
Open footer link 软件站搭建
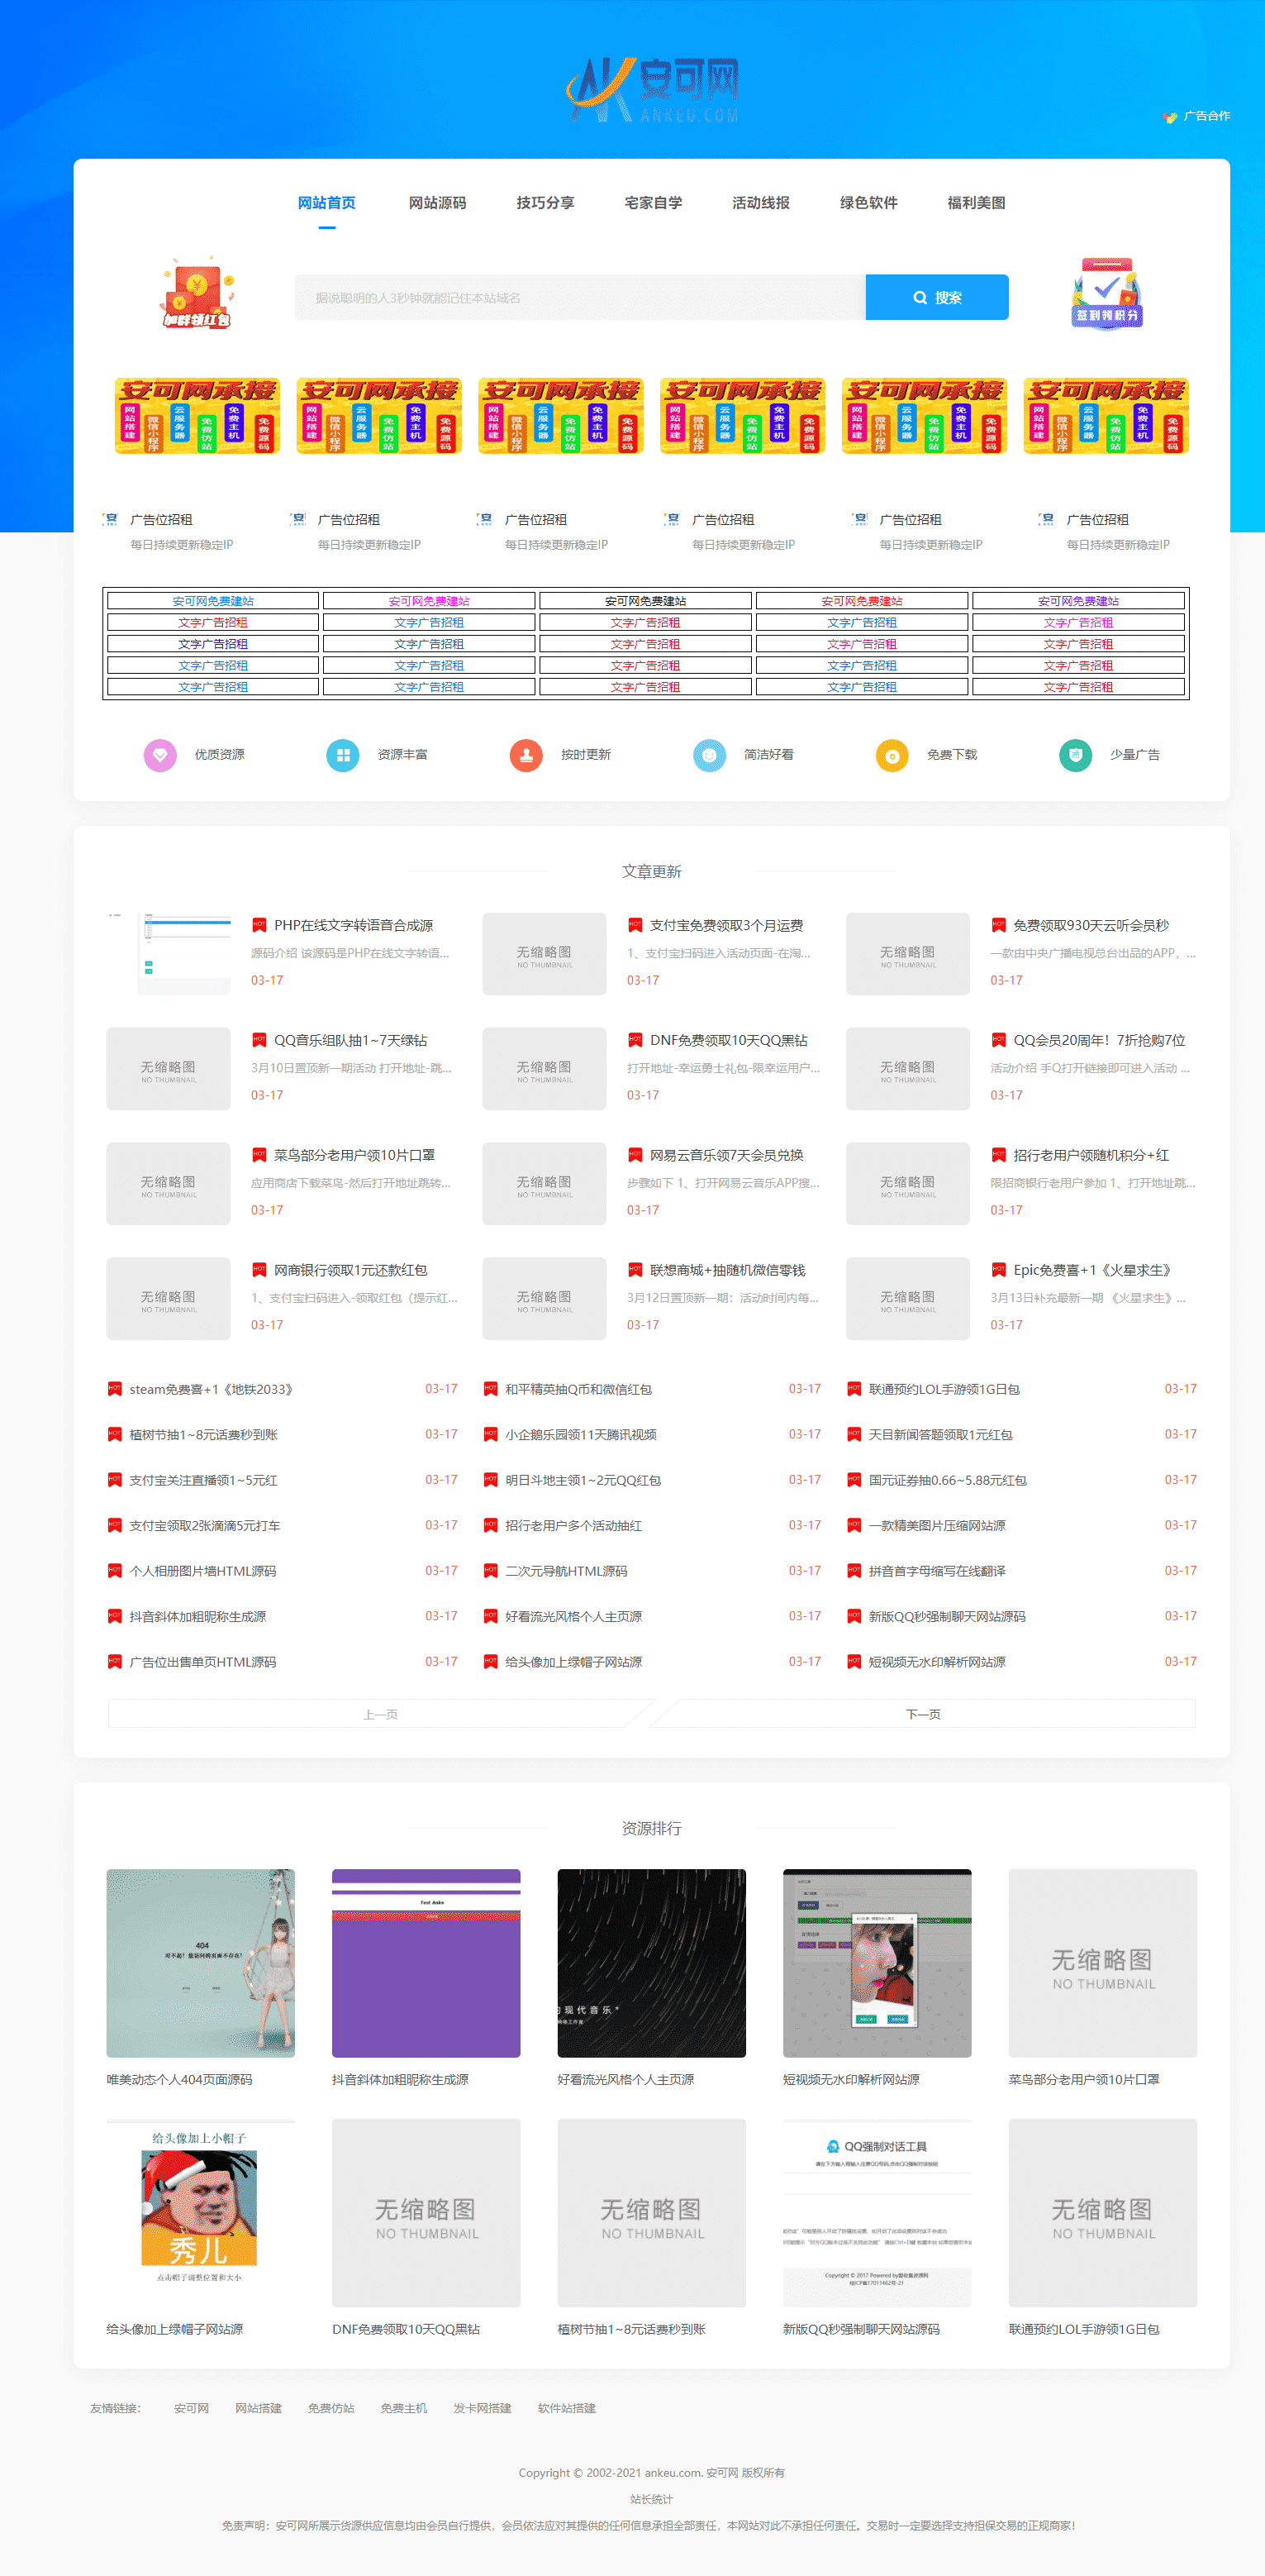pos(567,2408)
